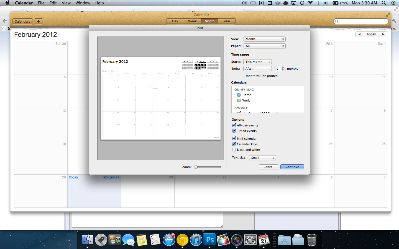Launch Final Cut Pro from the Dock

point(223,240)
